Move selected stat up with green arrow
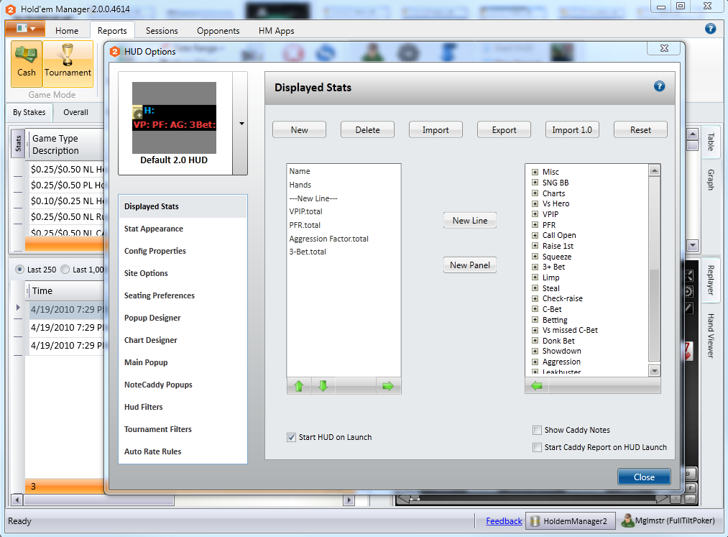The image size is (728, 537). pyautogui.click(x=298, y=385)
